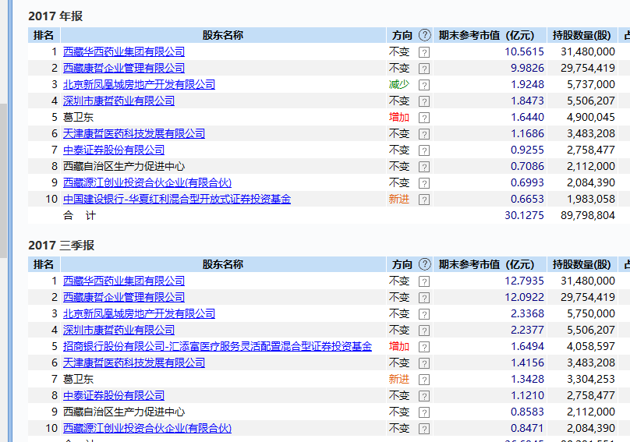Click question icon for 天津康哲医药 row in 2017 三季报

coord(424,363)
